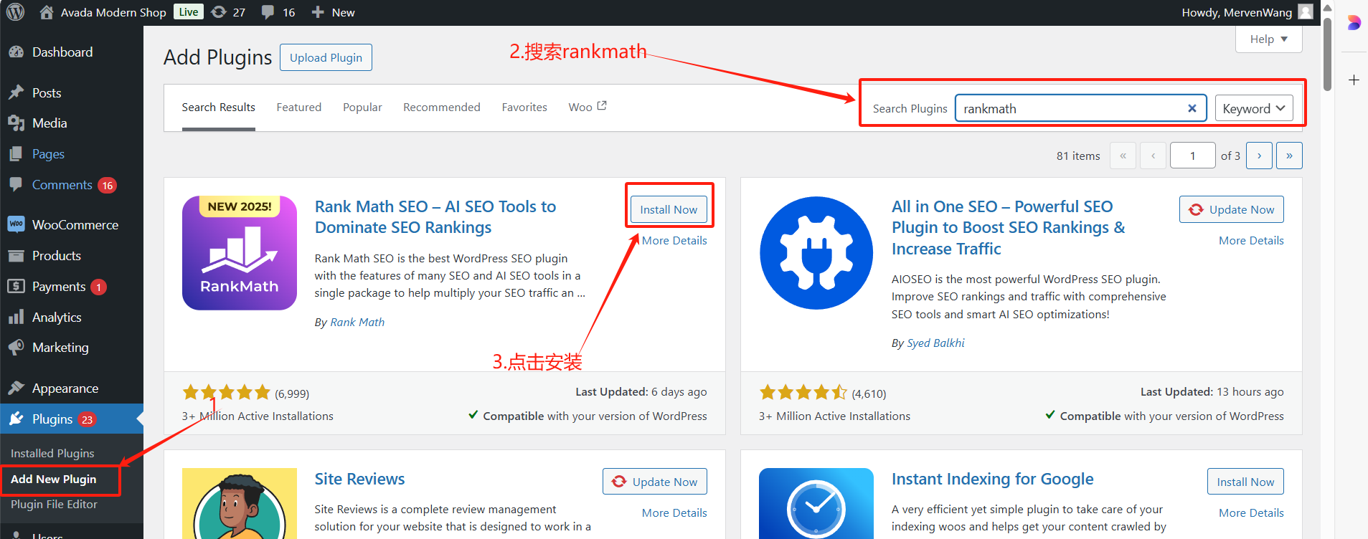Click the Payments dollar icon
The height and width of the screenshot is (539, 1368).
tap(16, 286)
